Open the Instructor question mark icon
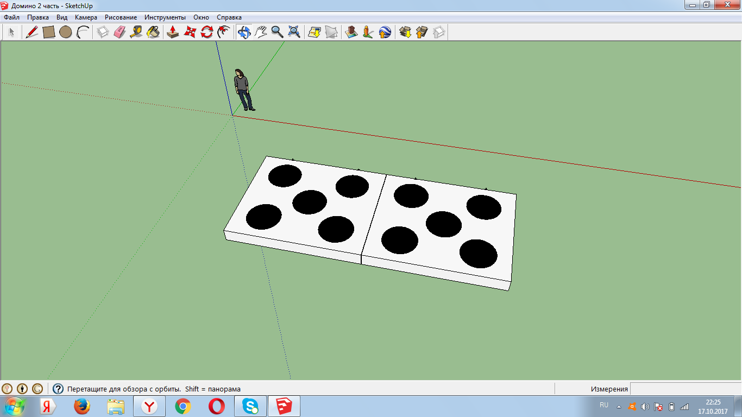Viewport: 742px width, 417px height. click(58, 389)
